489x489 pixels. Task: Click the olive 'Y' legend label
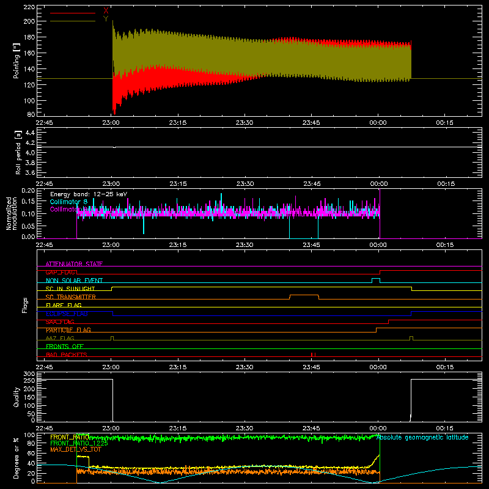click(x=106, y=19)
